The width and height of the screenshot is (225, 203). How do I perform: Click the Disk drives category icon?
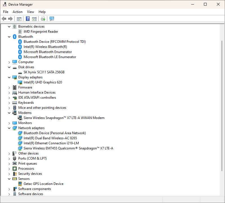coord(15,67)
